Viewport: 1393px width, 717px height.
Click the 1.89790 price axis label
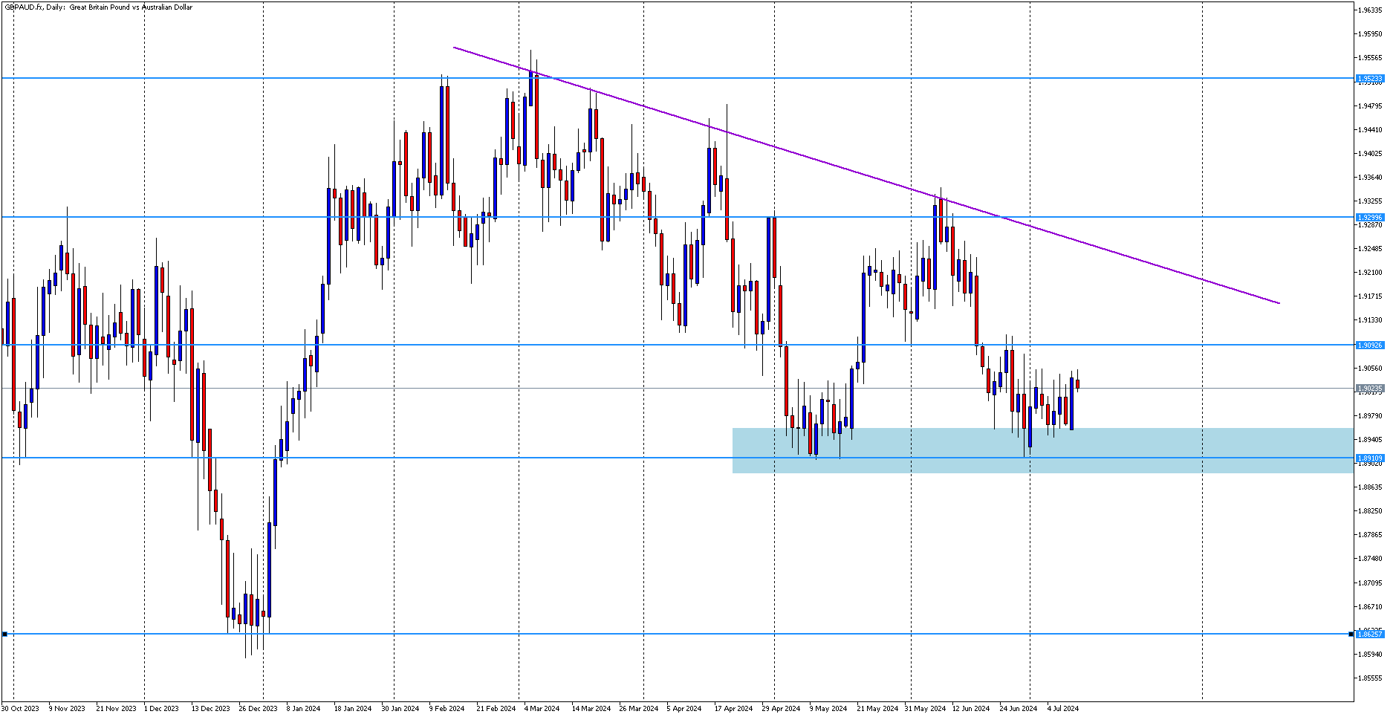coord(1371,416)
